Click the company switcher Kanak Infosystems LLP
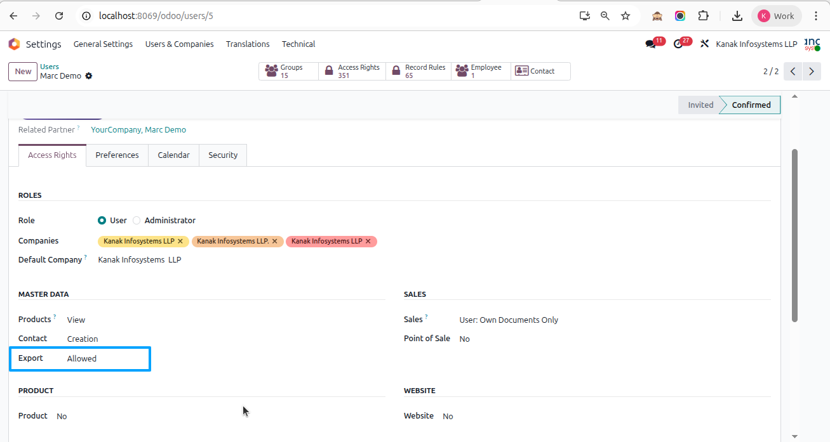The image size is (830, 442). (x=756, y=44)
